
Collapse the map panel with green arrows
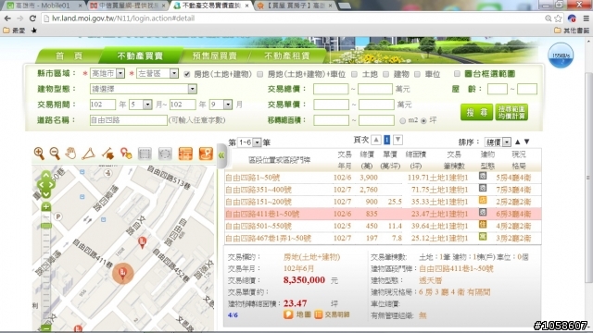[x=221, y=155]
